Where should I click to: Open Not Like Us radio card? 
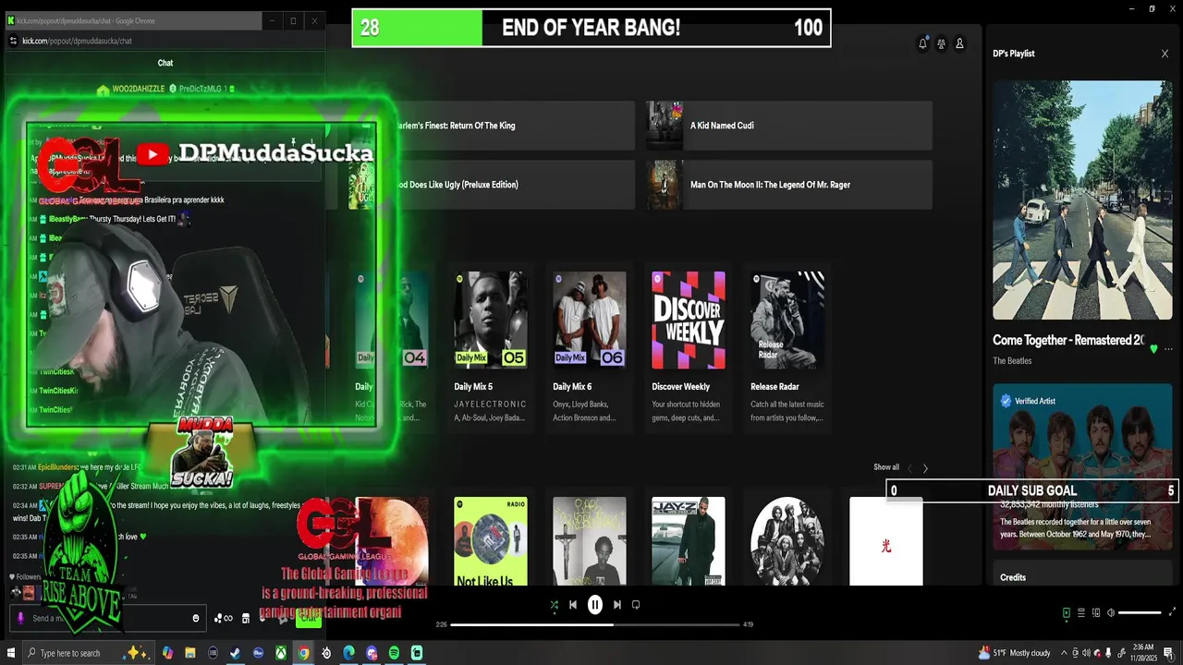(491, 541)
